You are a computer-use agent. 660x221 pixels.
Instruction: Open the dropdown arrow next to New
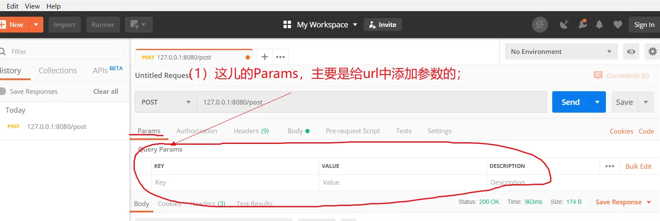[36, 25]
